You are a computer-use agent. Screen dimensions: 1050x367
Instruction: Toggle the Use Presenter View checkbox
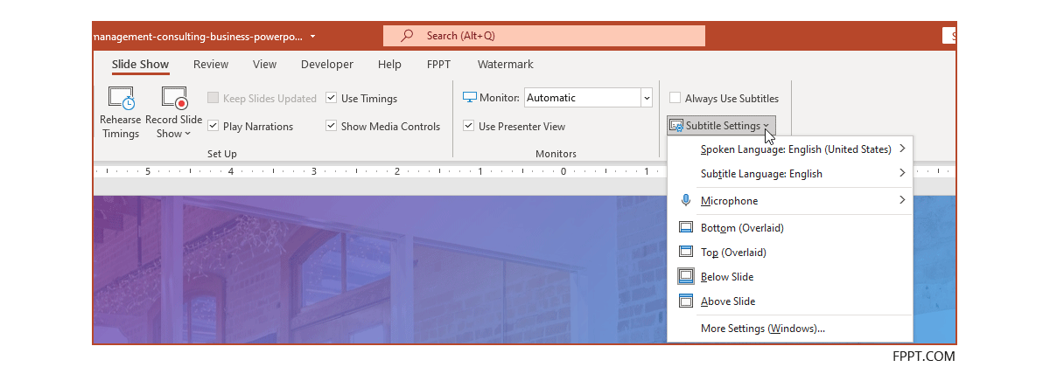click(469, 126)
